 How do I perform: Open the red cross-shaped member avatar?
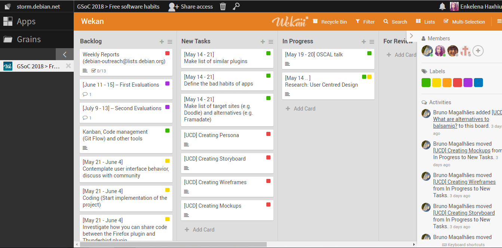[x=465, y=51]
